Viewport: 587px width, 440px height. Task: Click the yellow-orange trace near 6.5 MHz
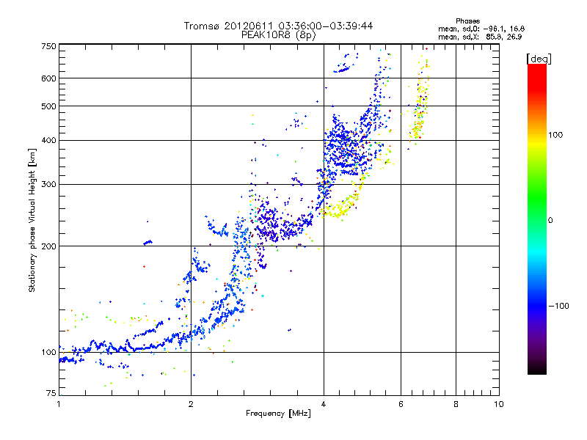[x=420, y=101]
